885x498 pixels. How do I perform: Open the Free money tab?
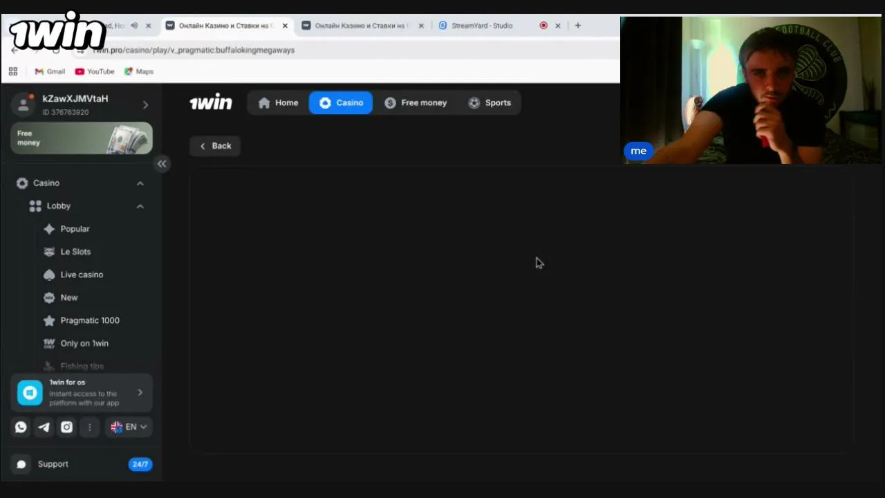(416, 103)
